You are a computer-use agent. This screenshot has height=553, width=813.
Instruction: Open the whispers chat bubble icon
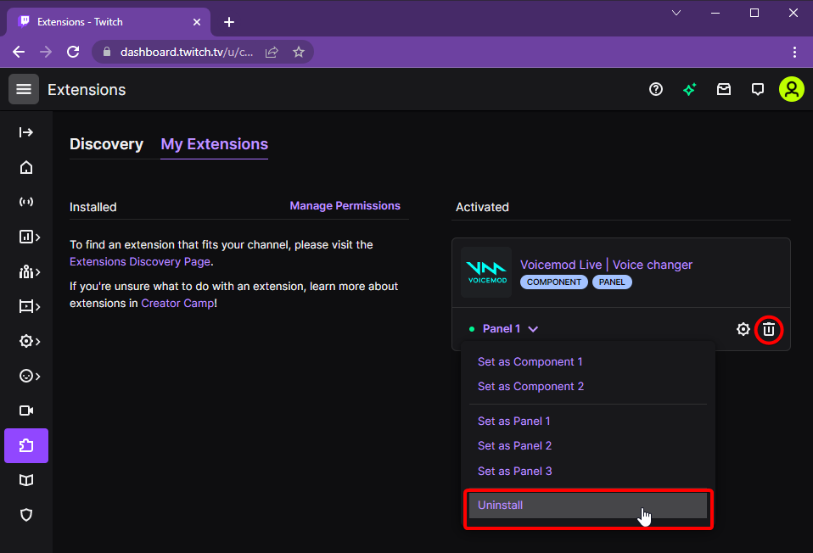click(758, 89)
